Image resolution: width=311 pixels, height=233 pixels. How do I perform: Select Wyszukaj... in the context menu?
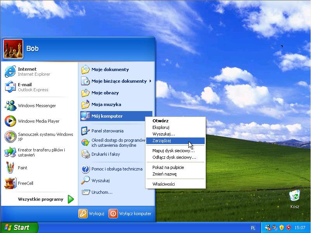[x=176, y=134]
